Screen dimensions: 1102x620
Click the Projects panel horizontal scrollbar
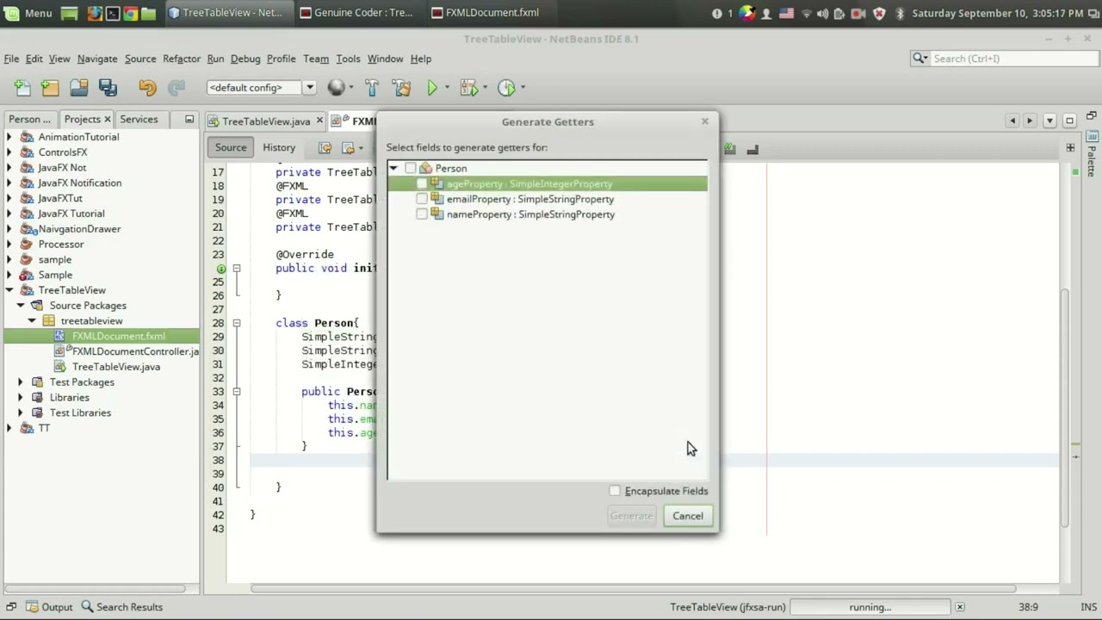[95, 589]
